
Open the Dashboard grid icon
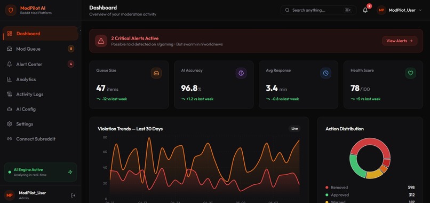10,34
